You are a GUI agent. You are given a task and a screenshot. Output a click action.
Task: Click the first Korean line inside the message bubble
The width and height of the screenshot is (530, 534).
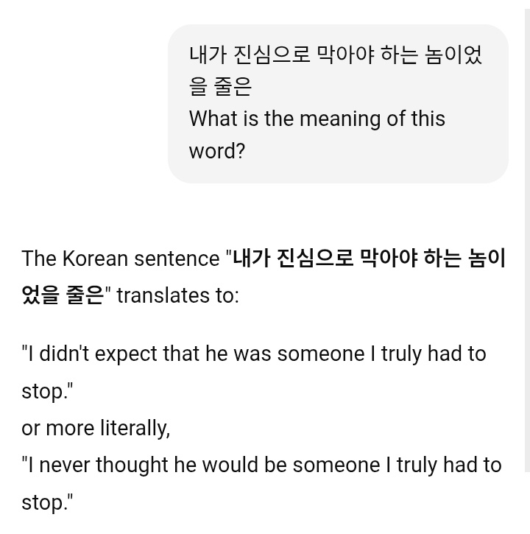(336, 55)
